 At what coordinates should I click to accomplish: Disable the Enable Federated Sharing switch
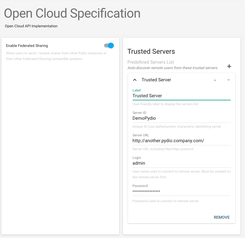coord(109,45)
